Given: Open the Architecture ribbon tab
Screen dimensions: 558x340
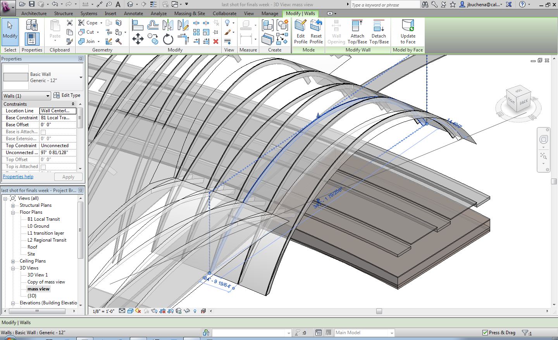Looking at the screenshot, I should click(34, 13).
